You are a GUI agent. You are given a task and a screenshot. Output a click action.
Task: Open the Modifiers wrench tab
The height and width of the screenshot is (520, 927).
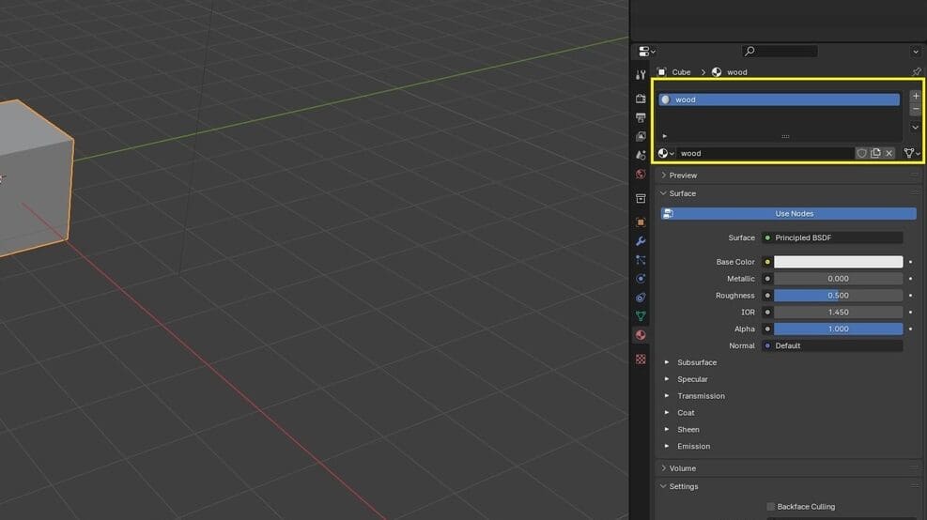(x=641, y=241)
